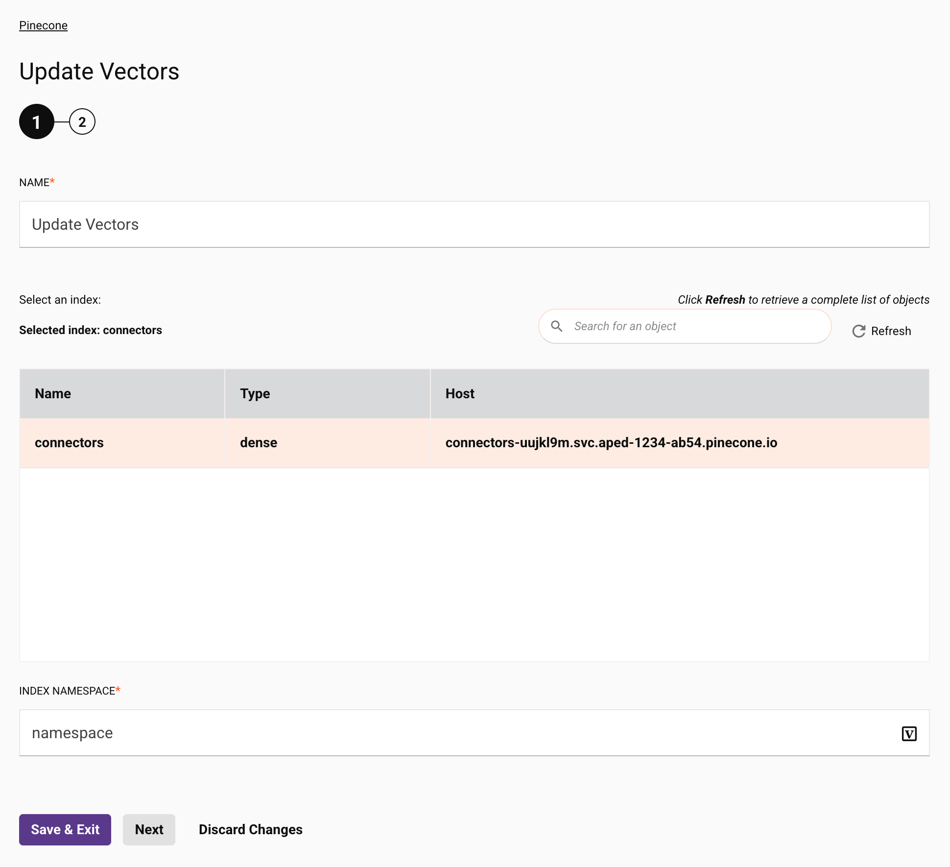Click the Update Vectors page heading
Screen dimensions: 950x867
click(99, 72)
